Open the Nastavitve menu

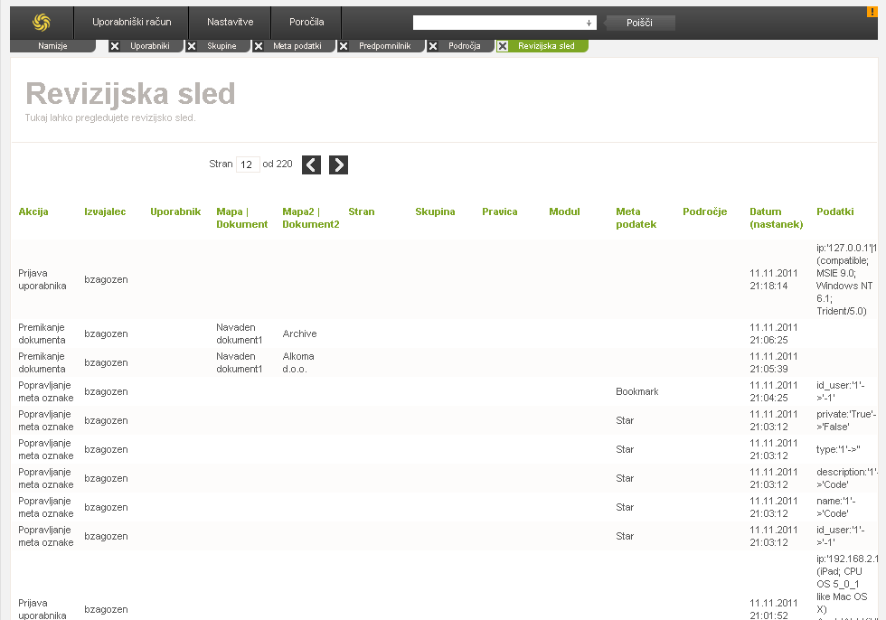click(x=230, y=22)
